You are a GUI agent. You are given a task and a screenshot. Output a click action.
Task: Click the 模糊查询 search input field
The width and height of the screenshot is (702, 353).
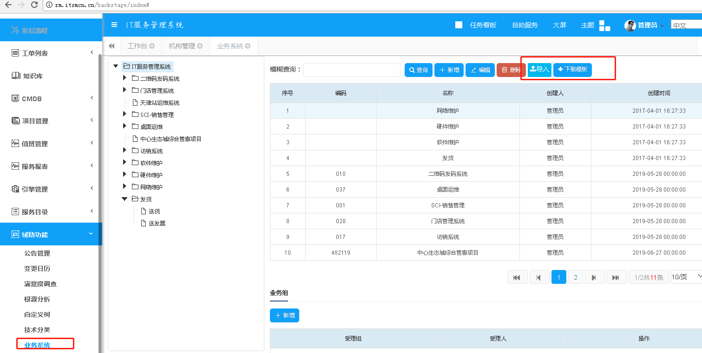coord(351,70)
